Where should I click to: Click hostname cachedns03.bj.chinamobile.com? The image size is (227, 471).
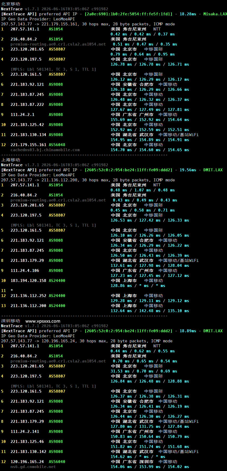45,150
